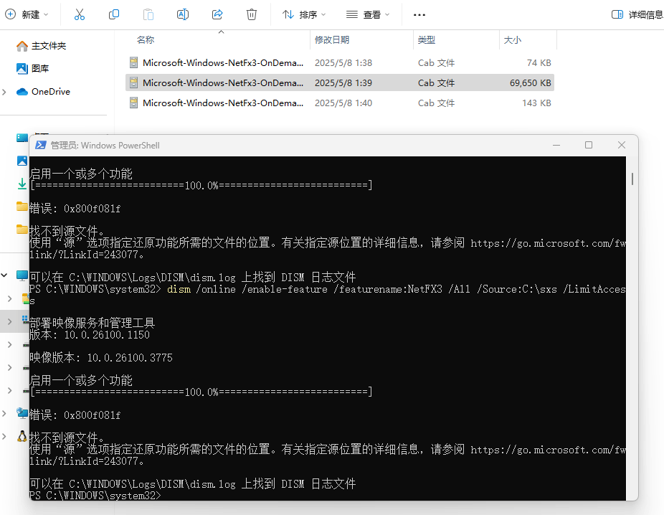Click the Desktop icon in sidebar
The height and width of the screenshot is (515, 664).
point(22,138)
